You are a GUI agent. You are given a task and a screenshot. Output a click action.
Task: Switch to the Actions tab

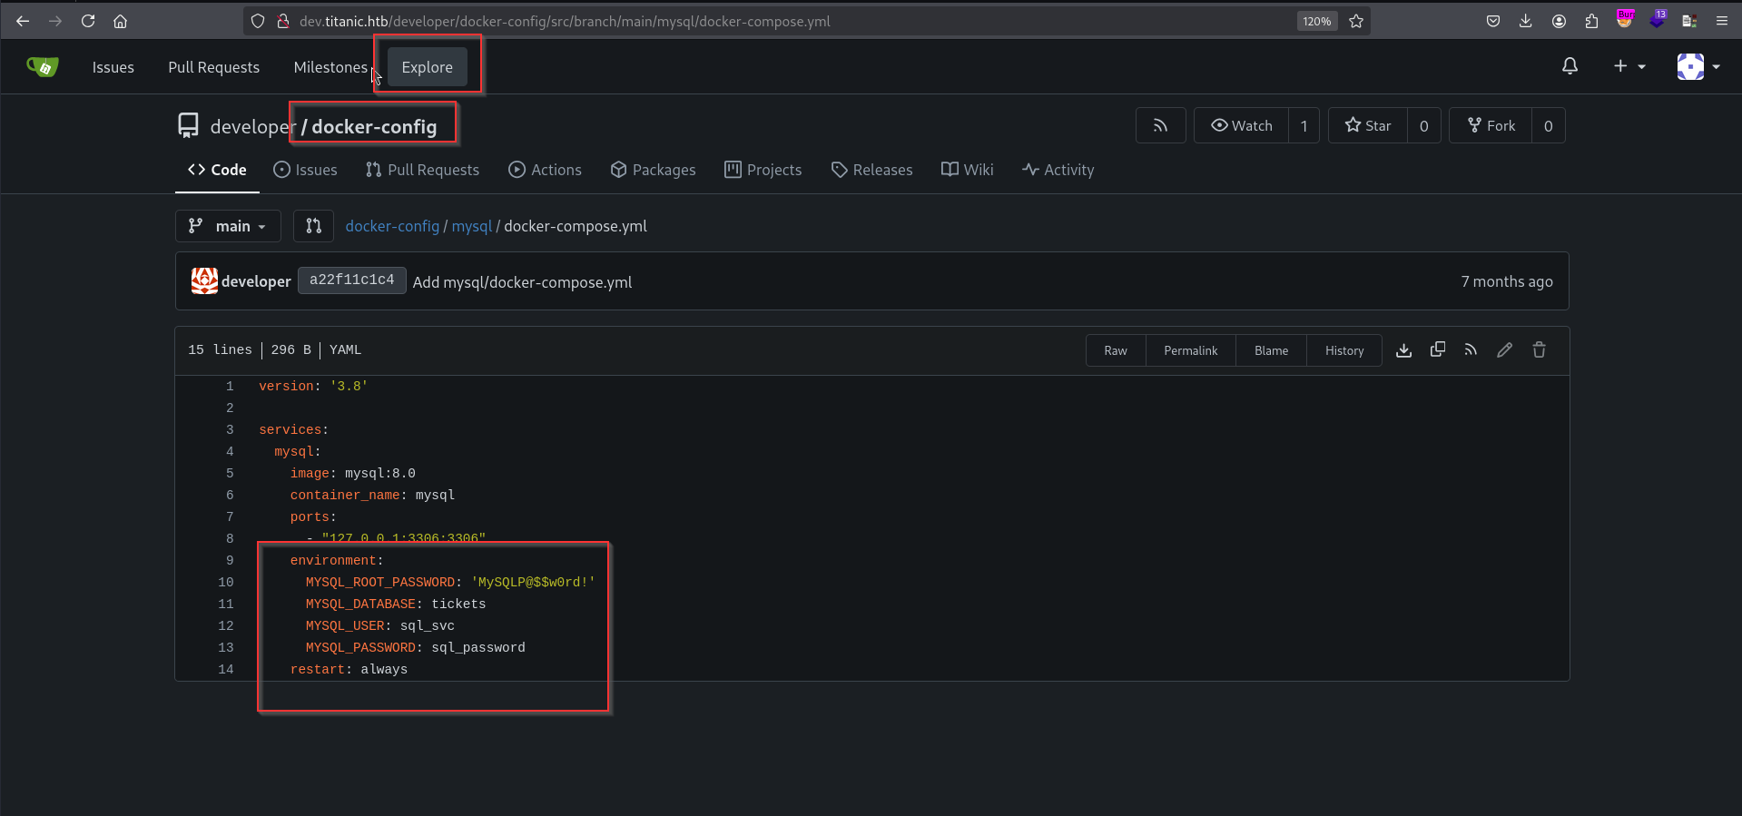pyautogui.click(x=545, y=170)
